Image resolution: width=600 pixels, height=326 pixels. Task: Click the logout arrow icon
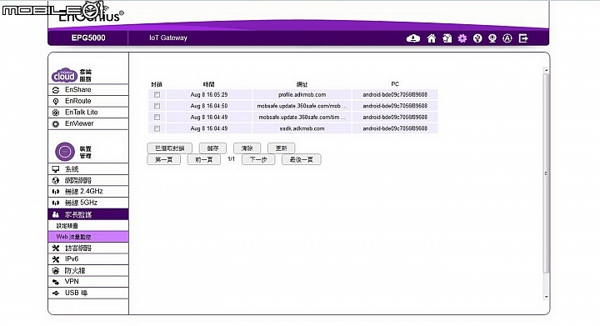pyautogui.click(x=523, y=38)
